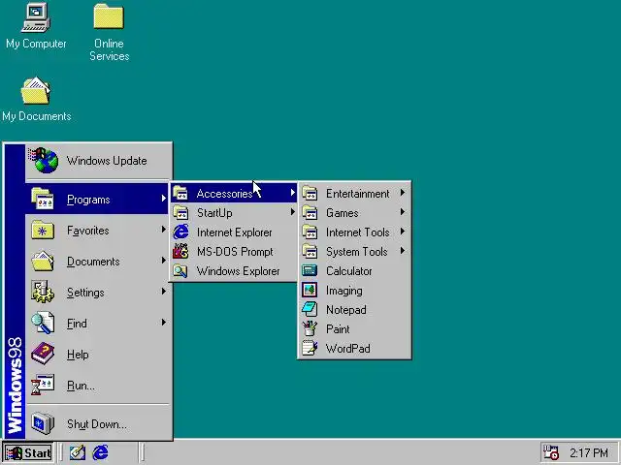
Task: Launch Internet Explorer from Quick Launch bar
Action: pos(101,452)
